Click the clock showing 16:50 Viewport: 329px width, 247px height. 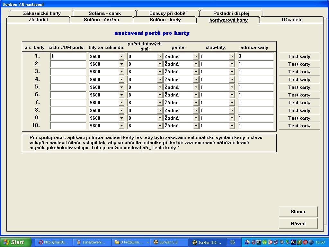pos(320,242)
